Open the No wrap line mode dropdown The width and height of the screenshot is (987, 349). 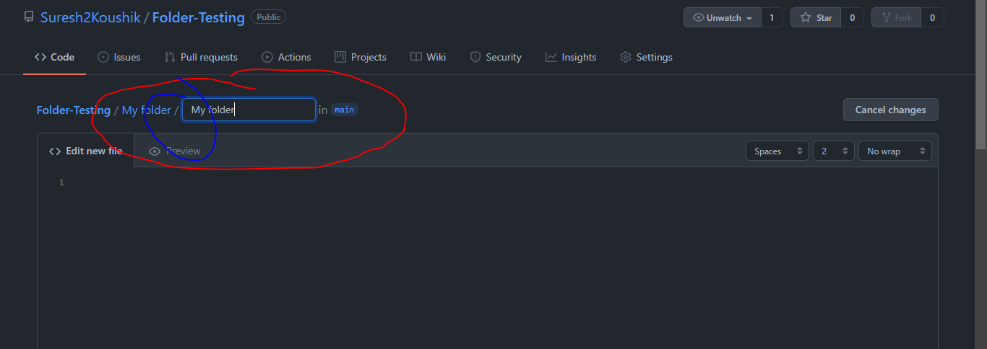pos(895,151)
